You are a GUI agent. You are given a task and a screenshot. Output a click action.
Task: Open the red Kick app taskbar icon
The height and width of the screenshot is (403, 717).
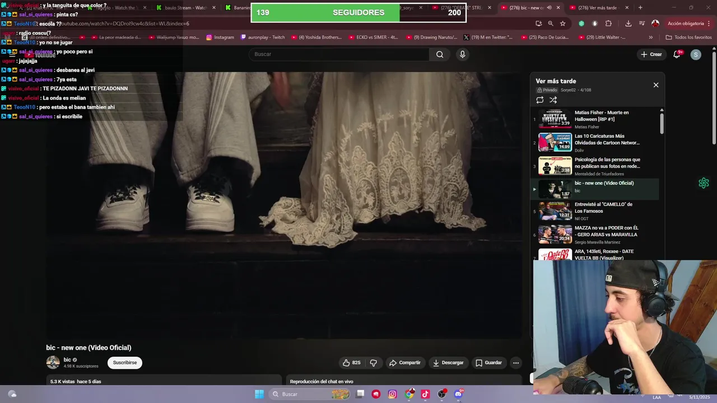point(376,394)
